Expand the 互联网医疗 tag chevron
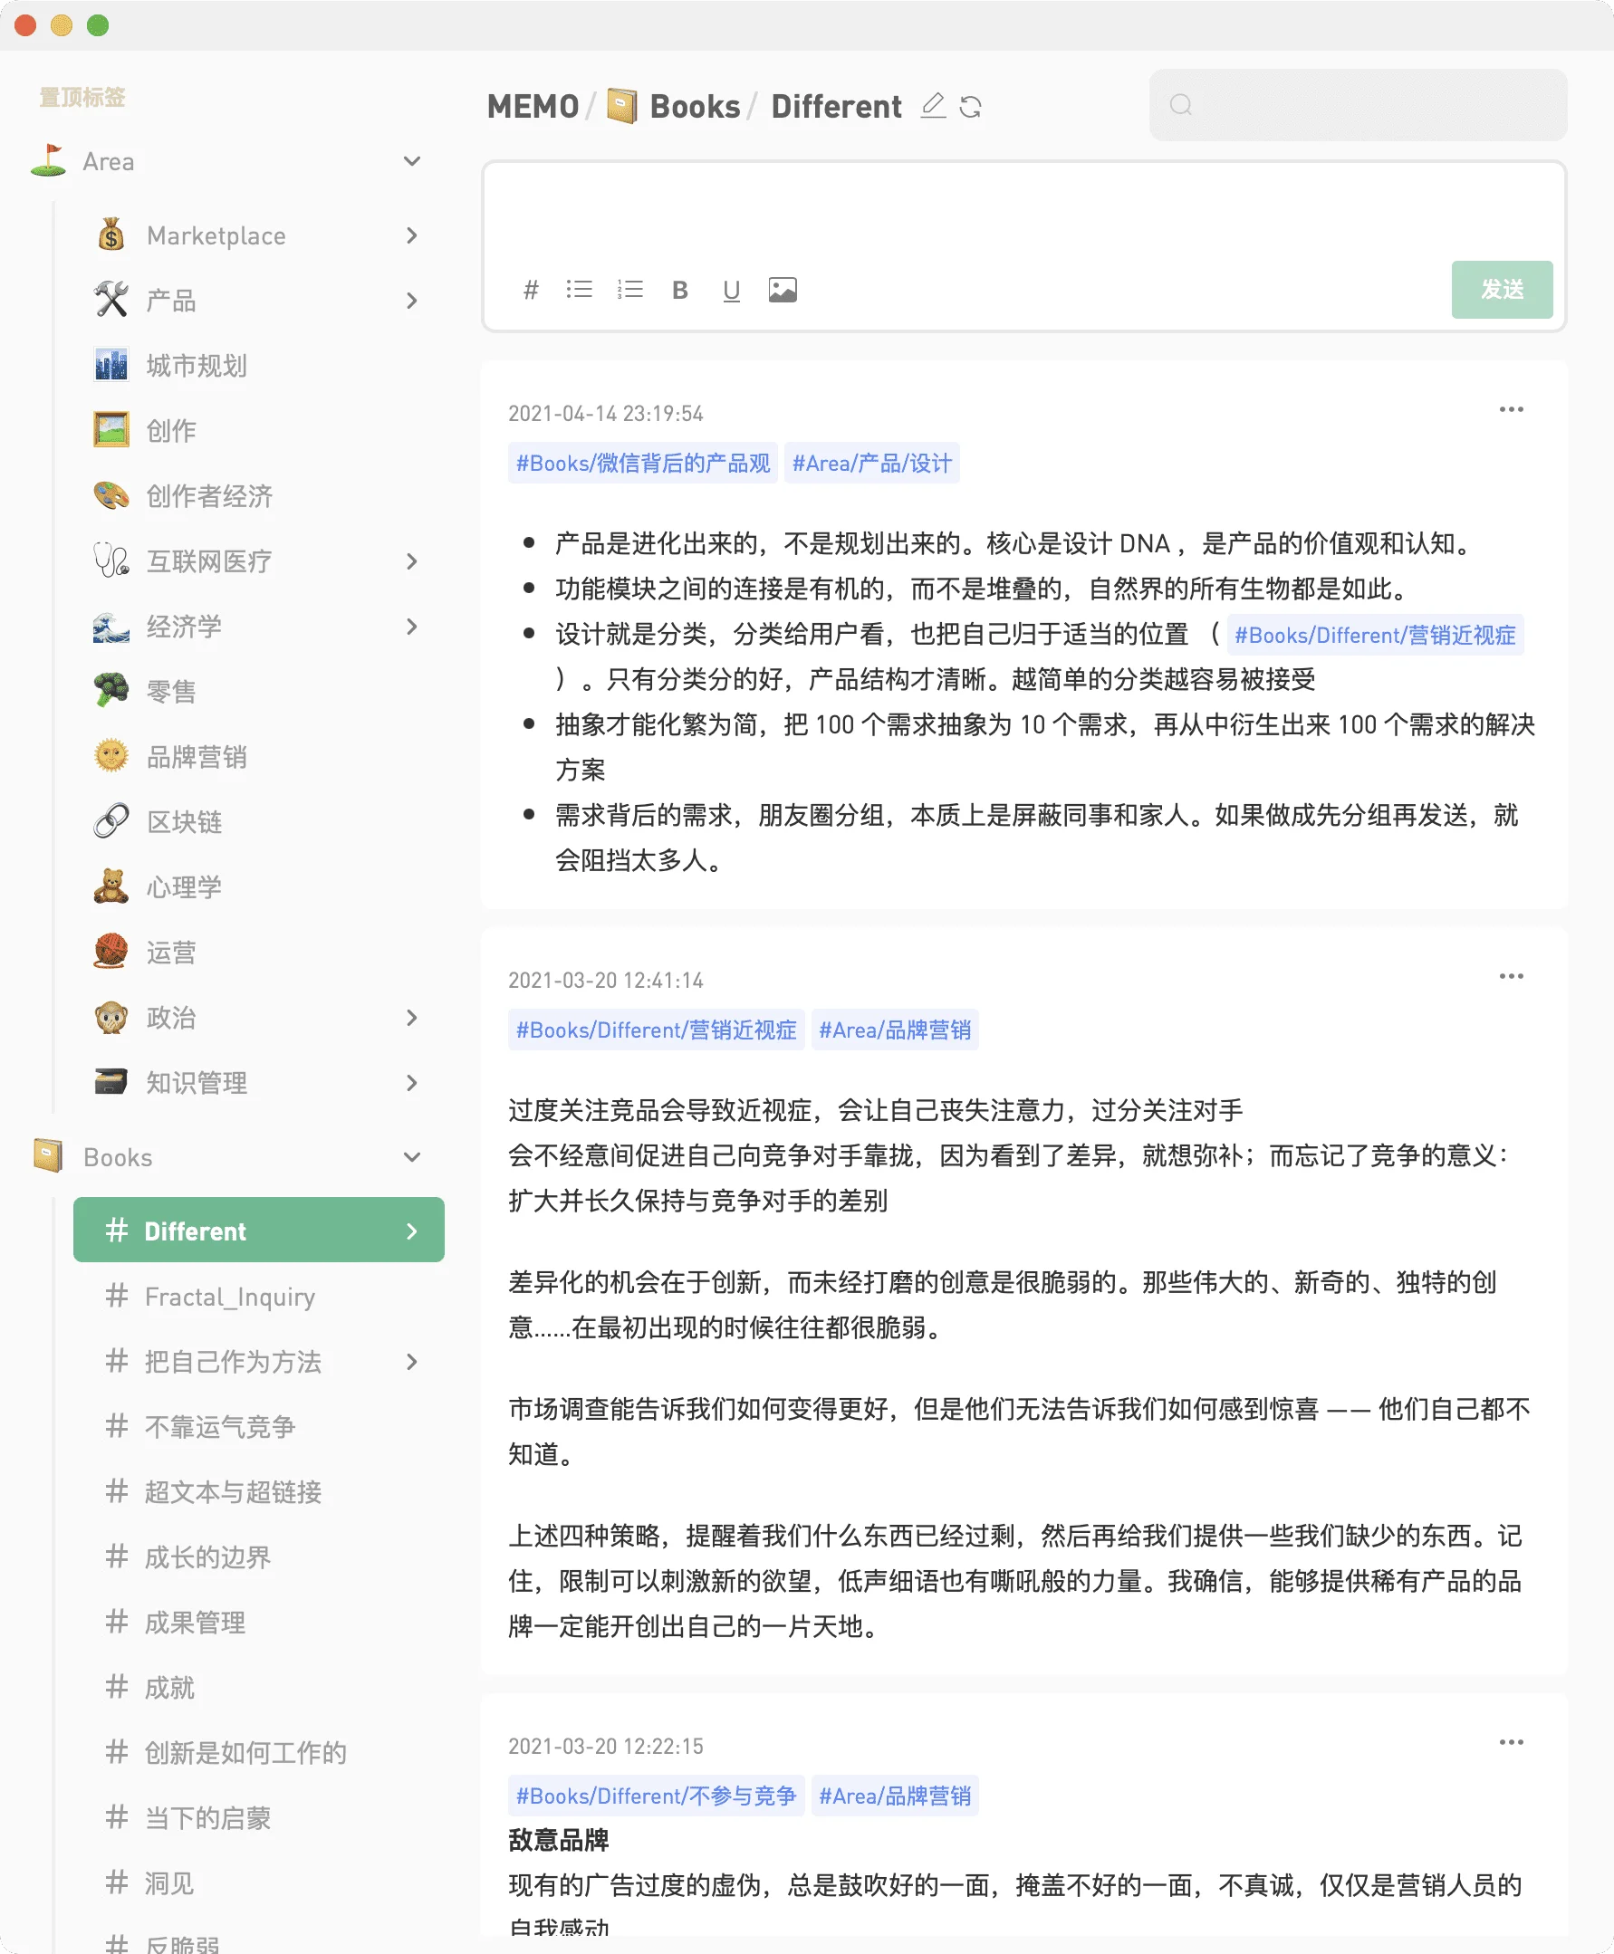 click(x=412, y=561)
